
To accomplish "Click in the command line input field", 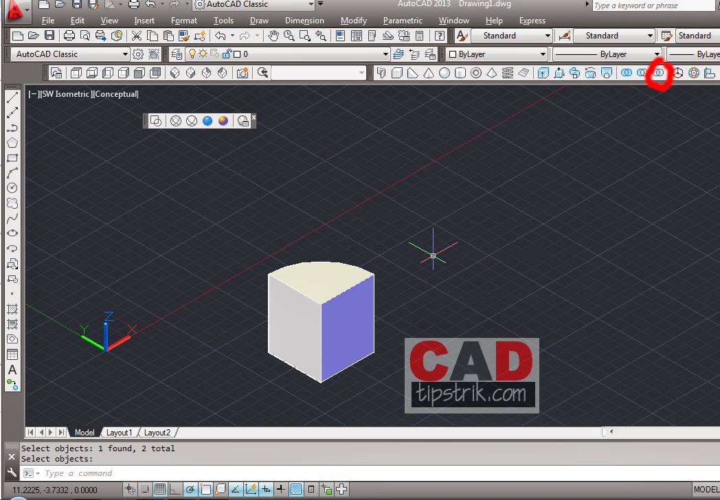I will click(370, 473).
